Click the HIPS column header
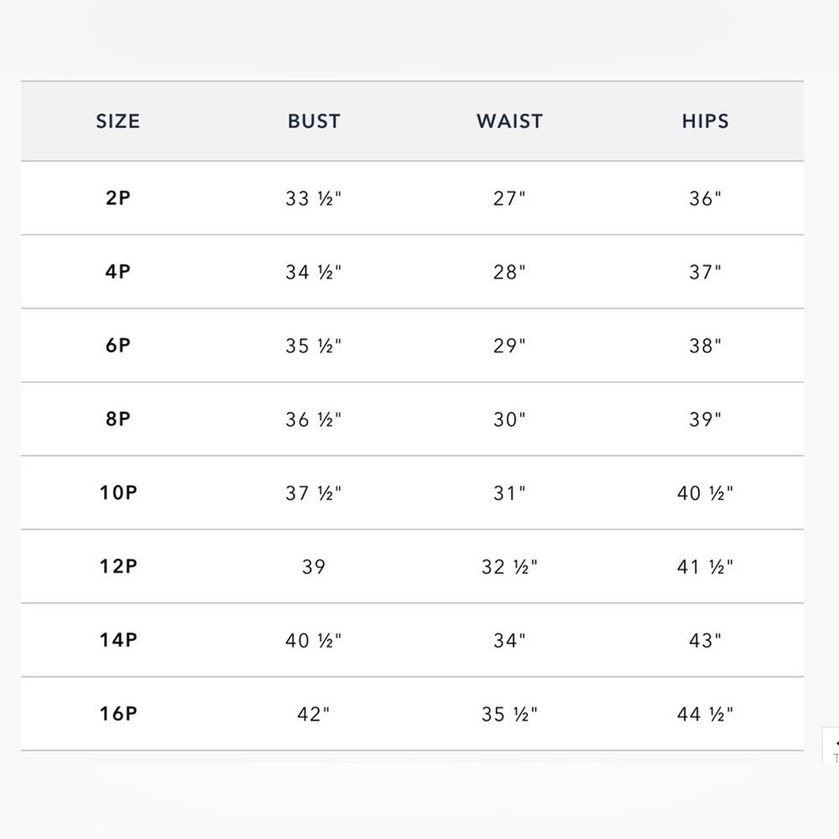 coord(706,122)
